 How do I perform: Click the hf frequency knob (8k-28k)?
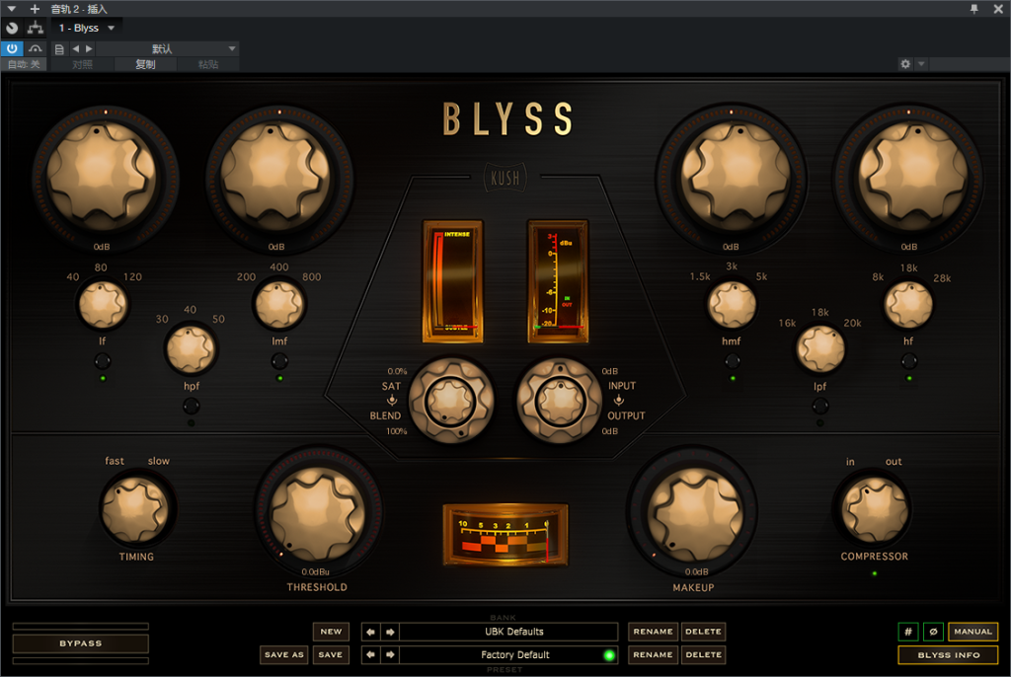[908, 304]
